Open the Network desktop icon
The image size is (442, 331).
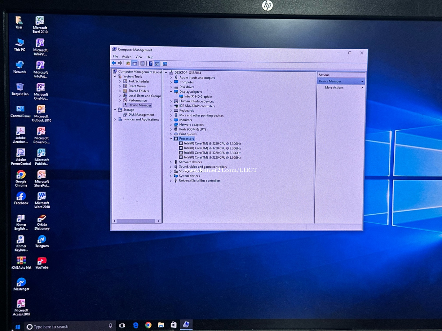click(20, 67)
